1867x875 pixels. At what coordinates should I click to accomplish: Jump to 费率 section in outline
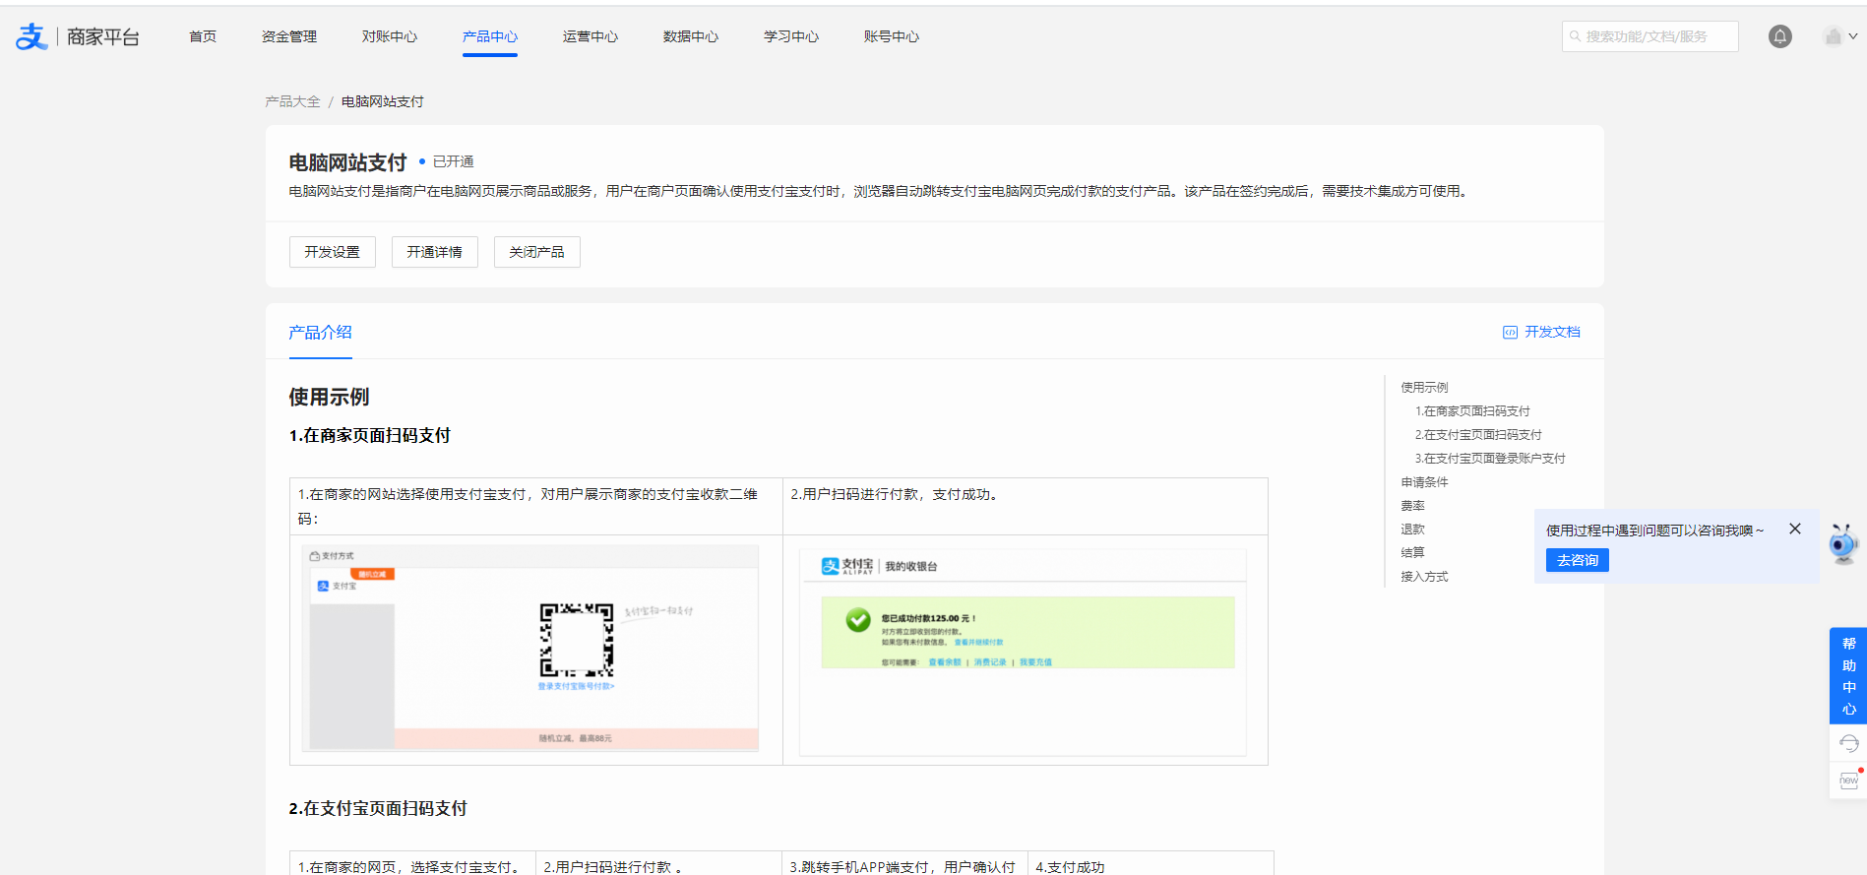pyautogui.click(x=1412, y=506)
